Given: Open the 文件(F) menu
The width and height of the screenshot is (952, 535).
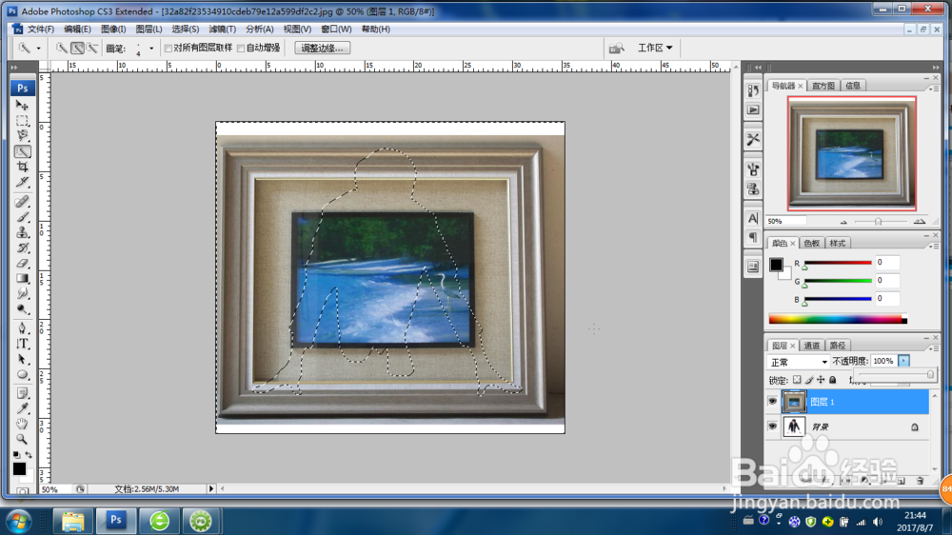Looking at the screenshot, I should pyautogui.click(x=41, y=30).
